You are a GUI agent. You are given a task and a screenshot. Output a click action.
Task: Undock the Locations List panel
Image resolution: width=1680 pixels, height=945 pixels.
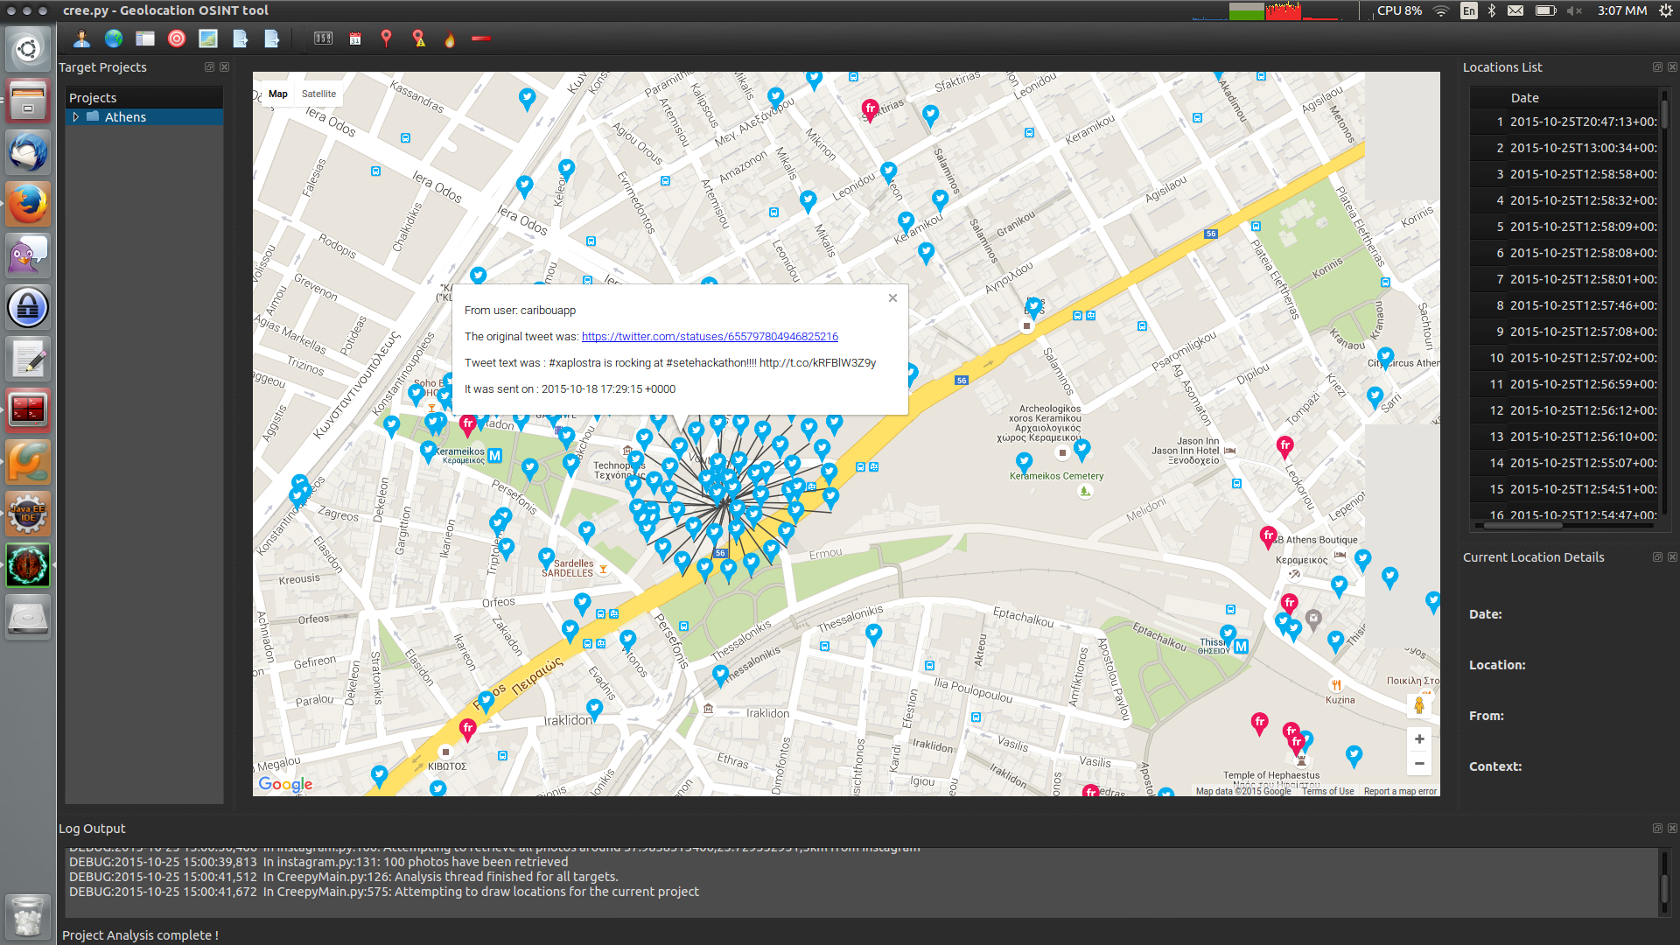point(1656,66)
